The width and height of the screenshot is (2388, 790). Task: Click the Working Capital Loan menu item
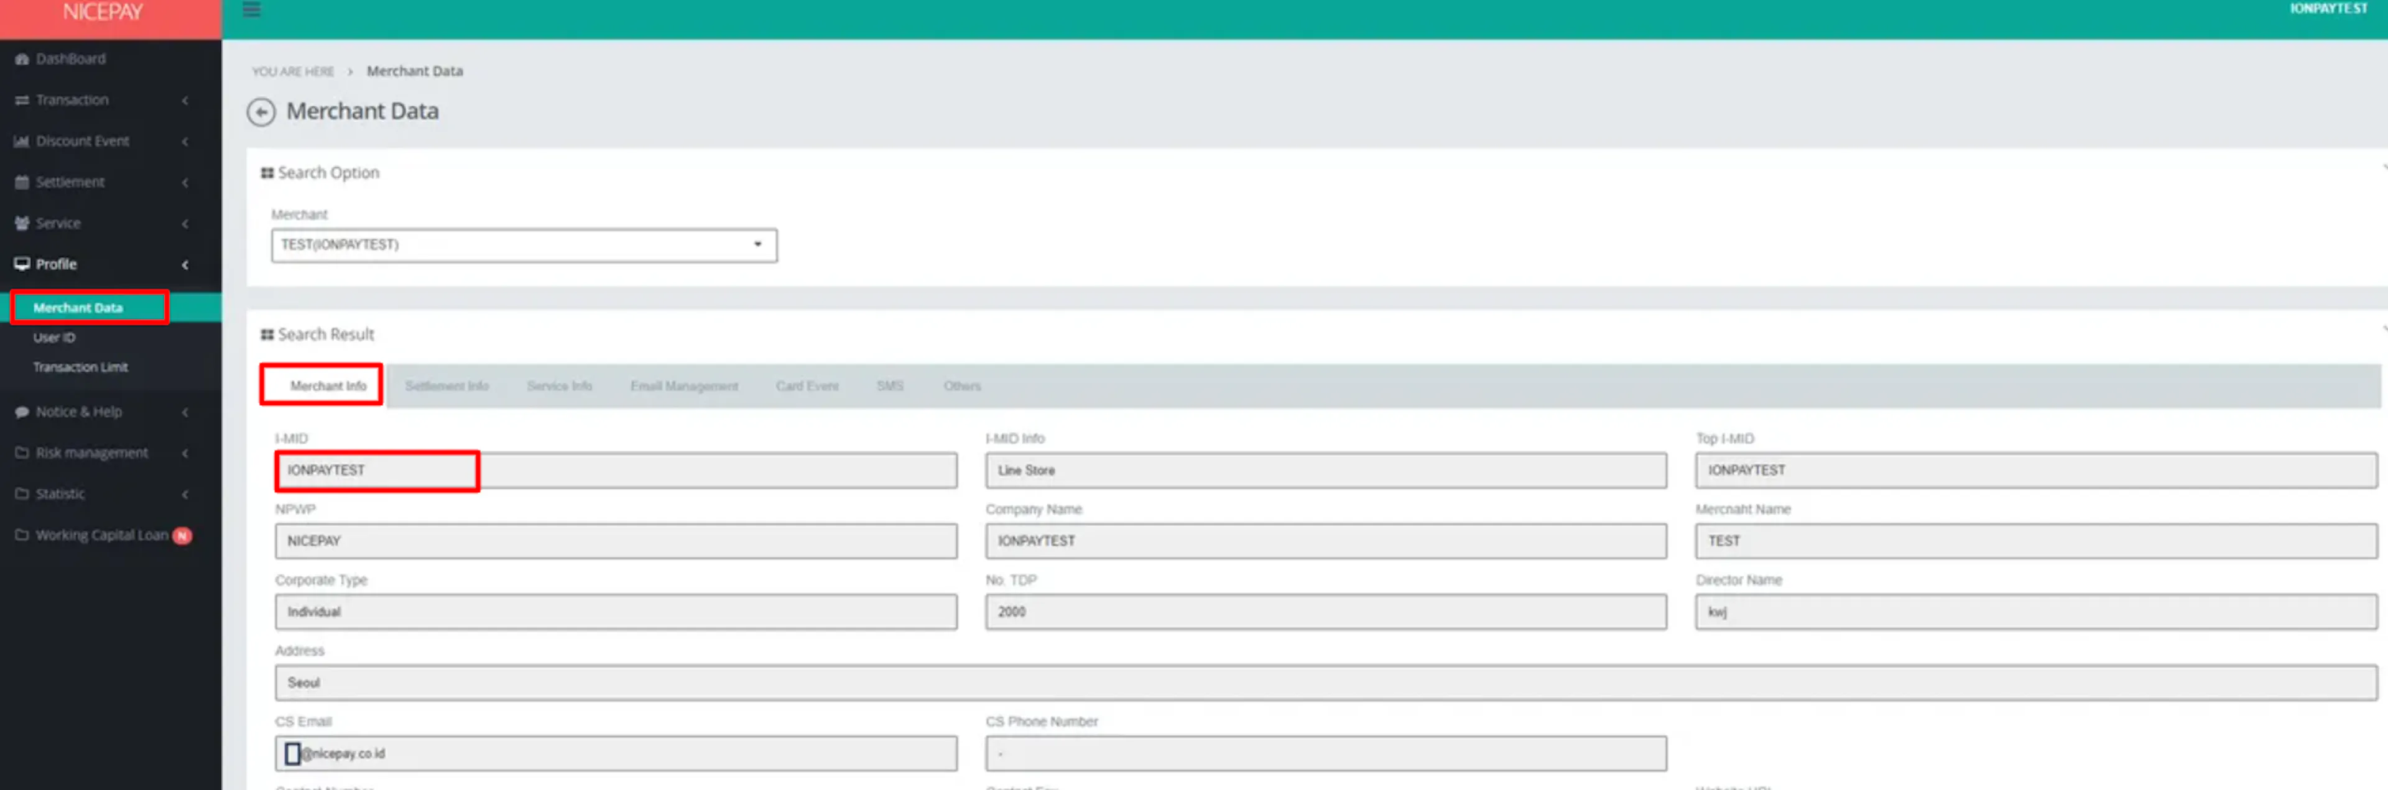pyautogui.click(x=102, y=535)
